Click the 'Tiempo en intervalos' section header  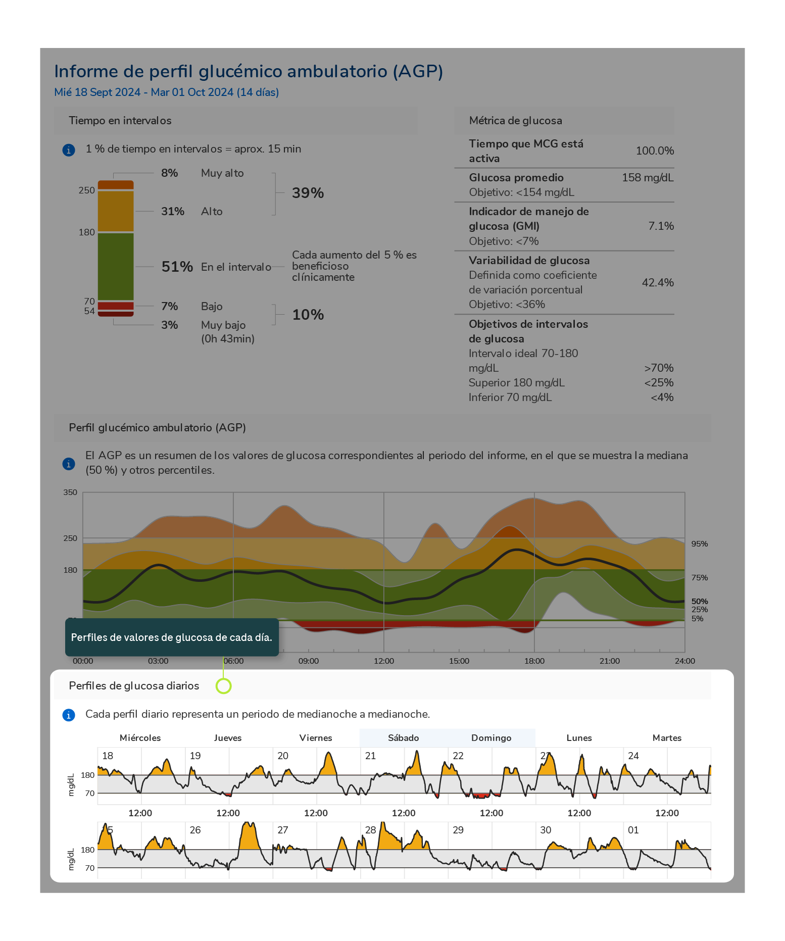pos(236,121)
